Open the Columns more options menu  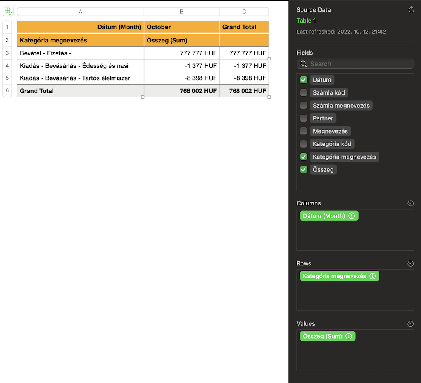410,203
